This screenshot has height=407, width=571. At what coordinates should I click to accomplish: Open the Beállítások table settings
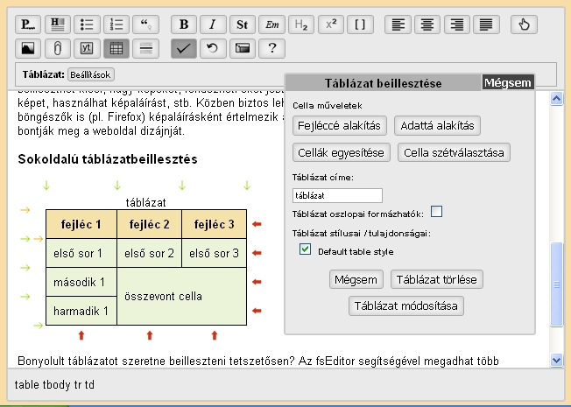[x=91, y=74]
